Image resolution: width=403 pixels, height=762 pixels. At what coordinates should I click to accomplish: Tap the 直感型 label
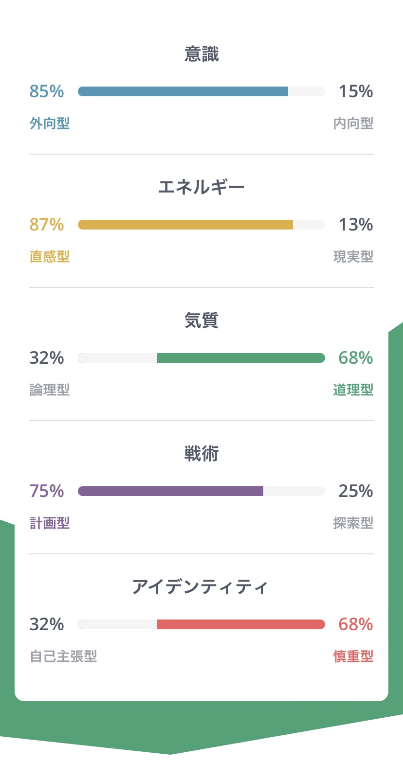(50, 256)
